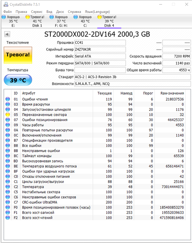Click status icon for Неисправимые ошибки row
This screenshot has height=243, width=192.
(x=8, y=151)
